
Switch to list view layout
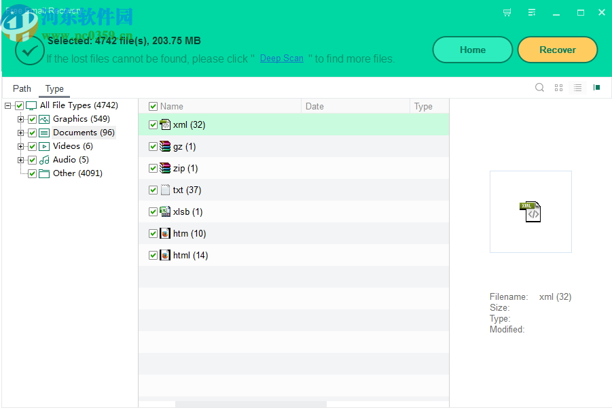click(577, 88)
